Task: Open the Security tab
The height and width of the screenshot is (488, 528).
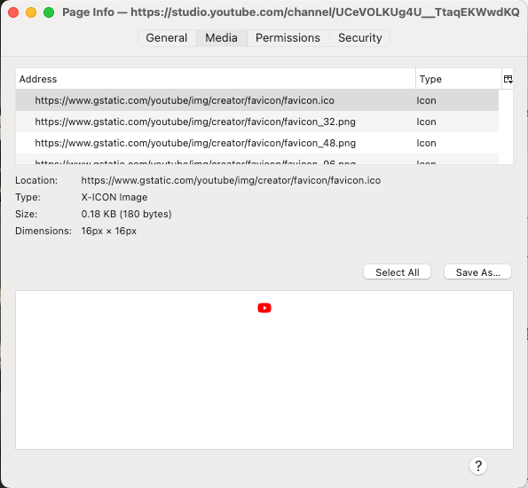Action: (360, 38)
